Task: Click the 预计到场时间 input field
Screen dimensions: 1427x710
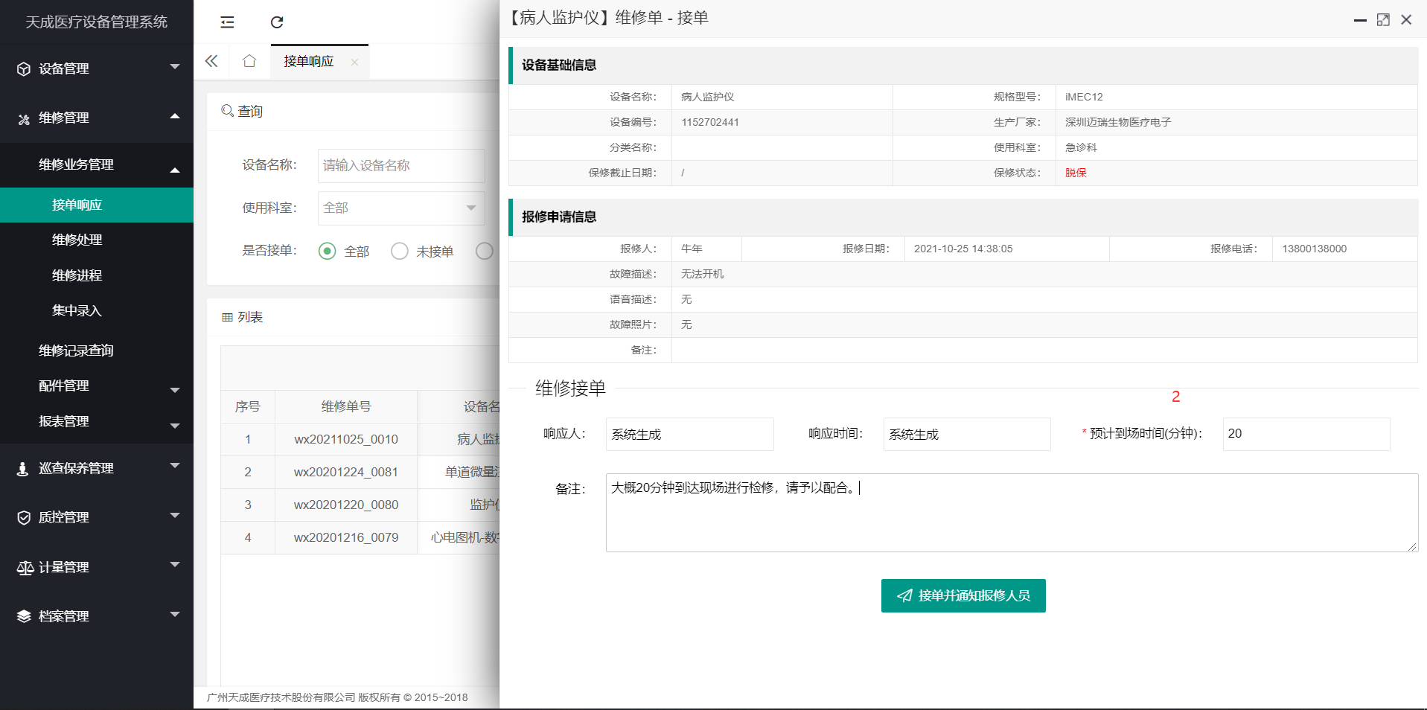Action: pos(1306,434)
